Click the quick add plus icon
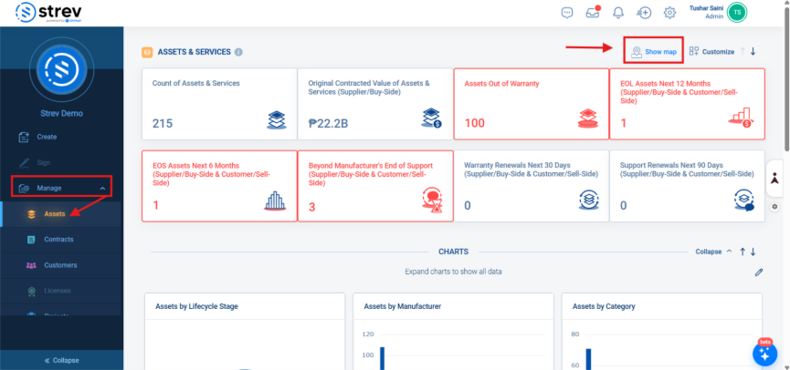 (644, 13)
